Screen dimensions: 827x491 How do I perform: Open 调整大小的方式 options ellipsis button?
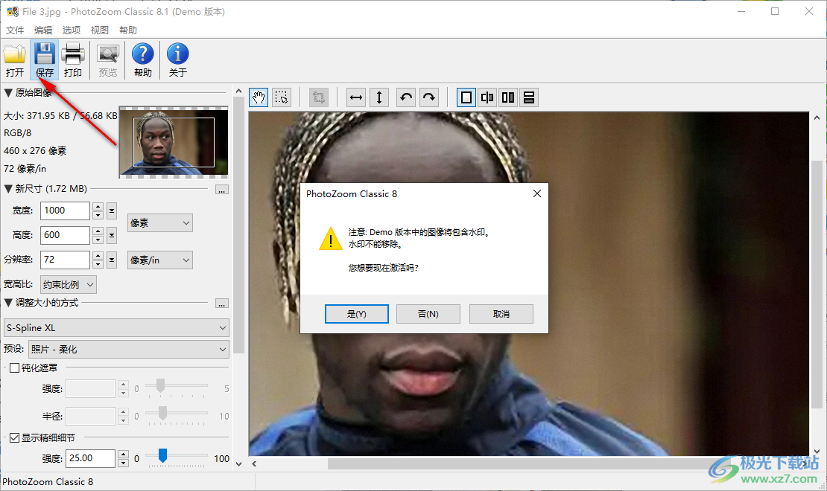tap(222, 304)
